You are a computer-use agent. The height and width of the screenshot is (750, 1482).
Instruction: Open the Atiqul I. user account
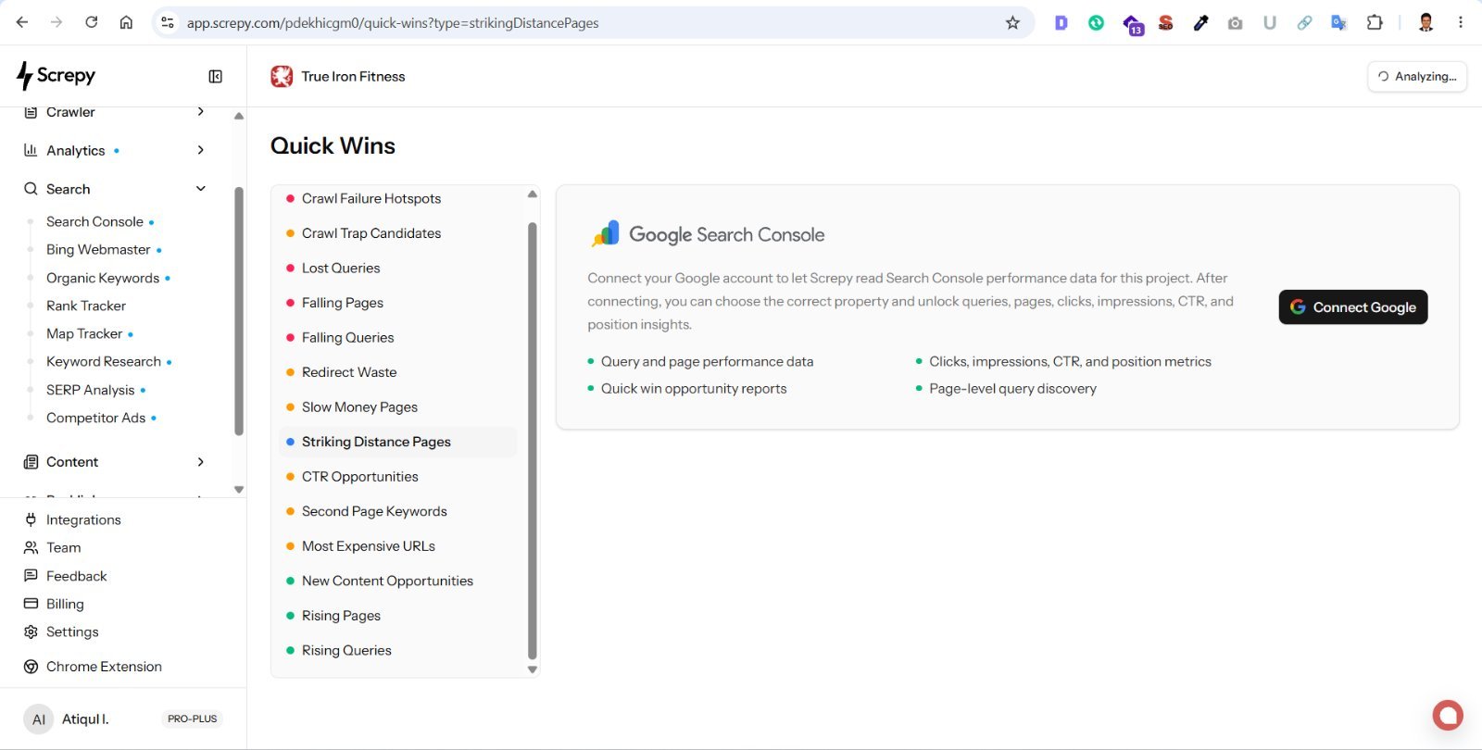pos(85,719)
